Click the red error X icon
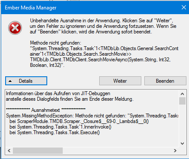Image resolution: width=189 pixels, height=159 pixels. [15, 28]
